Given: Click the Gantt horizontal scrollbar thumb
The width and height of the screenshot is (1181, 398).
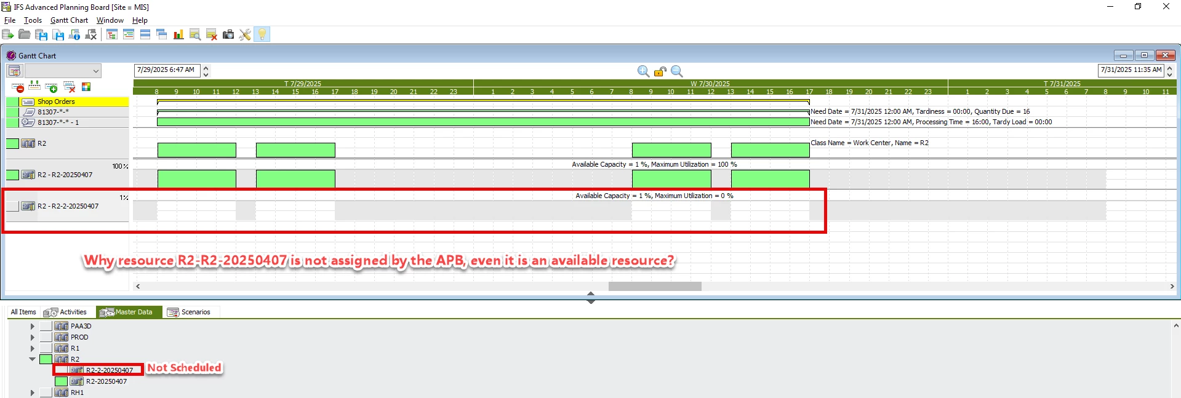Looking at the screenshot, I should point(655,286).
